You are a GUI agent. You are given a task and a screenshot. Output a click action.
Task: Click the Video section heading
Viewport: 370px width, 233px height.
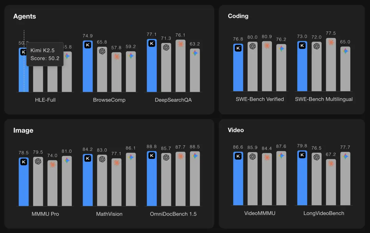tap(236, 130)
